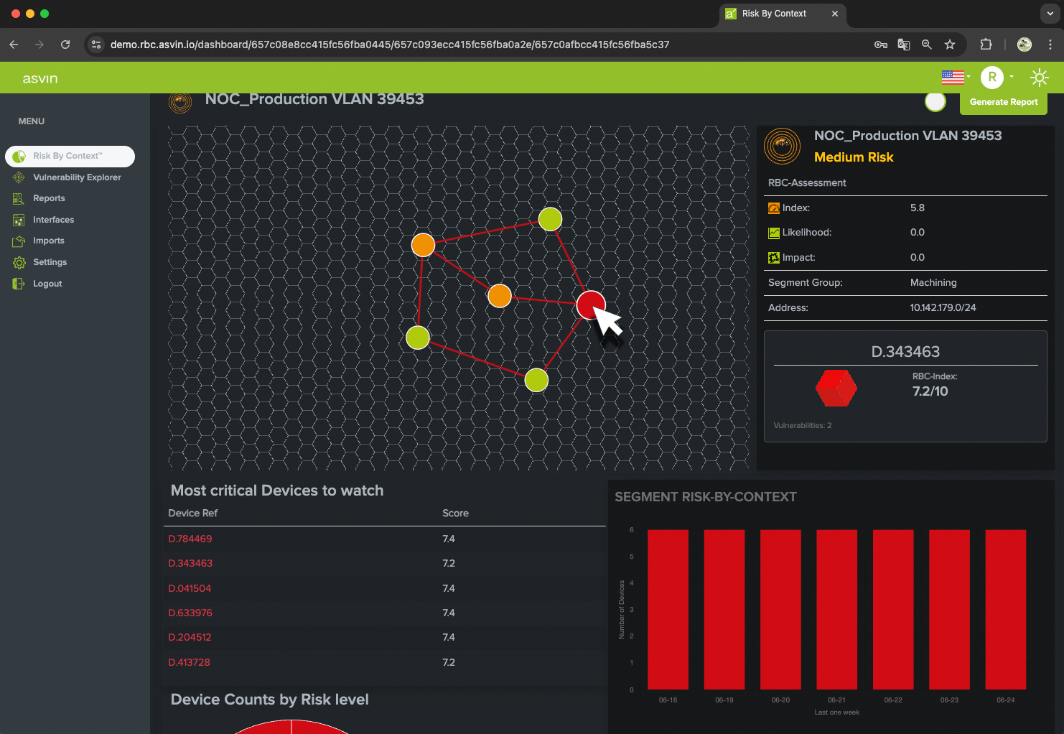The height and width of the screenshot is (734, 1064).
Task: Toggle light mode with the sun icon
Action: point(1039,78)
